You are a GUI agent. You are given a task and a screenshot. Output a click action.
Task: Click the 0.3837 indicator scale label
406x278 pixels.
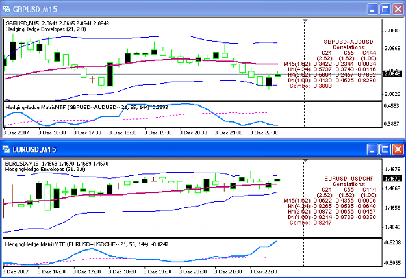coord(392,124)
